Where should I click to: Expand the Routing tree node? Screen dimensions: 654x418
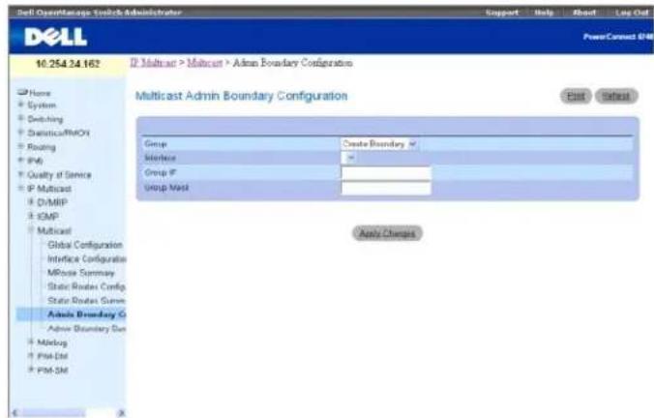click(x=20, y=146)
